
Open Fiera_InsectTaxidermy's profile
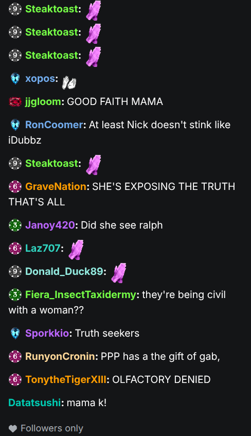[x=81, y=295]
